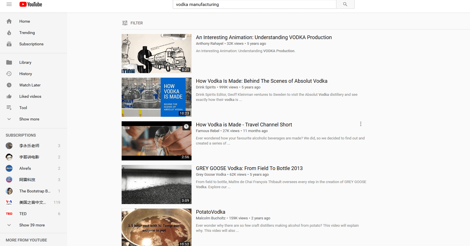Open 李永乐老师 channel avatar
The width and height of the screenshot is (470, 246).
coord(9,146)
